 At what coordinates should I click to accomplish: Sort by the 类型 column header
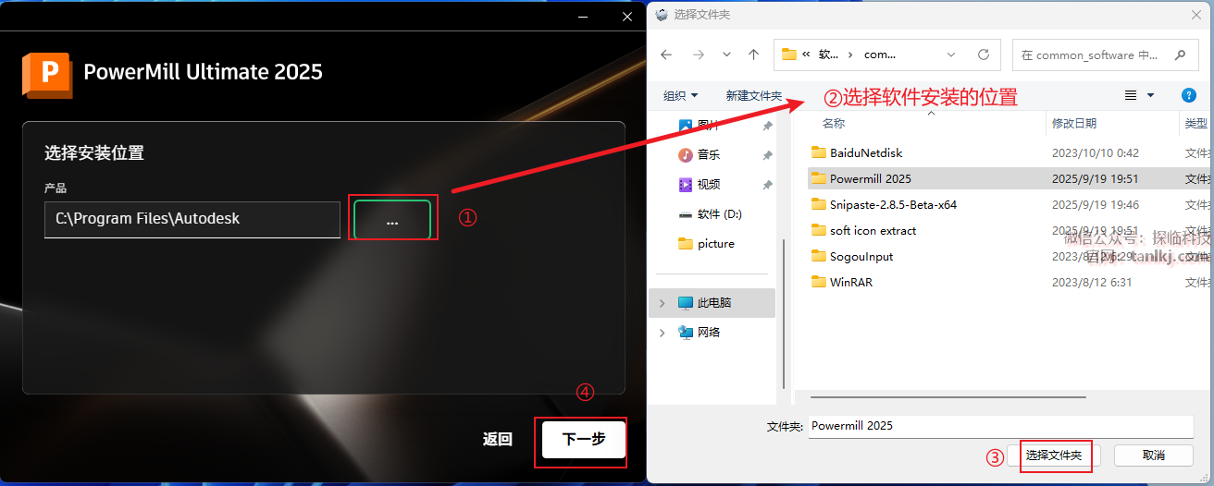(x=1196, y=123)
